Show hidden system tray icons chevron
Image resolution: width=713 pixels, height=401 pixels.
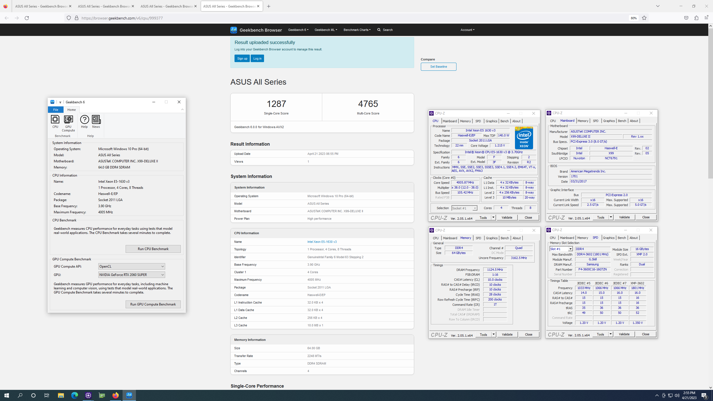(657, 395)
